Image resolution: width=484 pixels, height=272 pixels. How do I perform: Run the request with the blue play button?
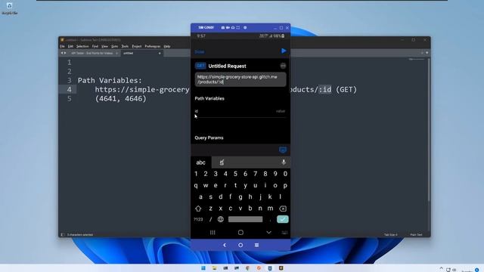click(284, 51)
